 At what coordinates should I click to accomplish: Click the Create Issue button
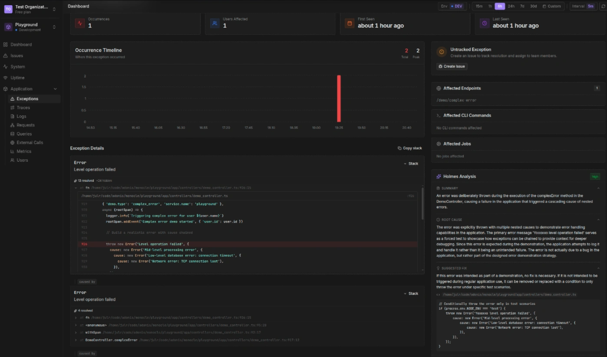pyautogui.click(x=452, y=66)
